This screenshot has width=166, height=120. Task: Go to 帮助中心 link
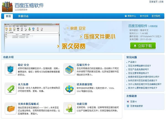coord(132,16)
